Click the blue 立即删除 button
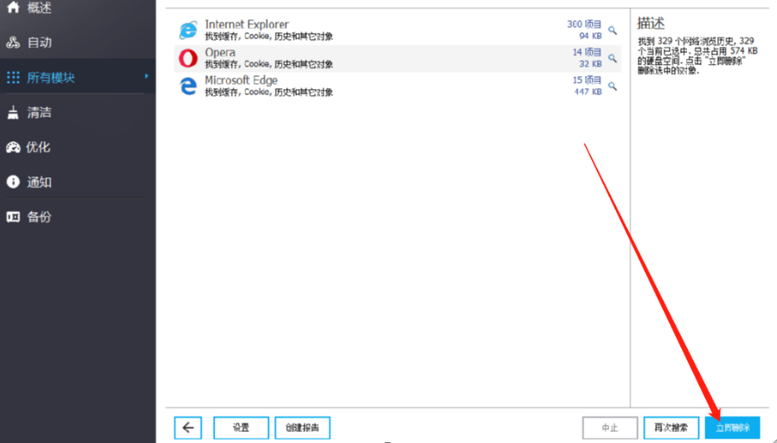The image size is (777, 443). pos(732,427)
